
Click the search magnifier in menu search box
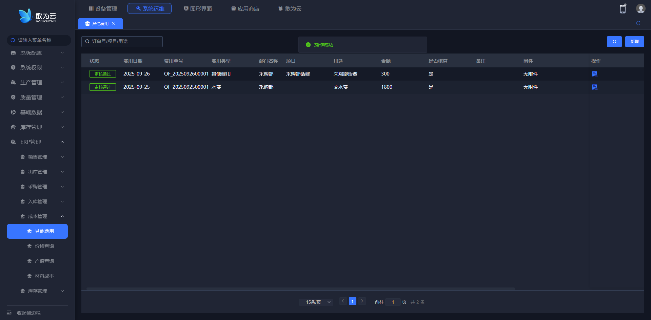point(13,40)
